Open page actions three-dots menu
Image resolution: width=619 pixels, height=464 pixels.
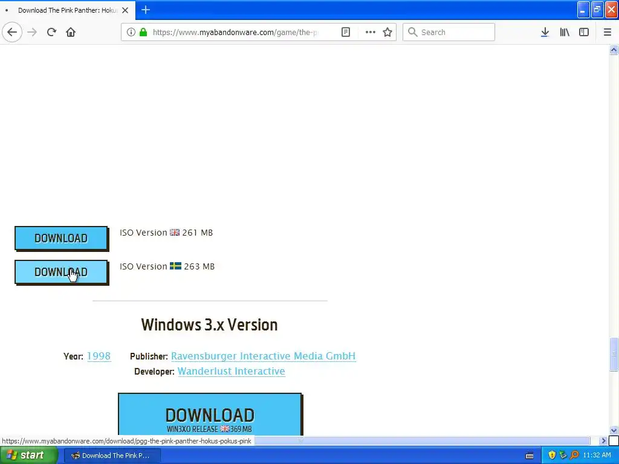(x=371, y=32)
